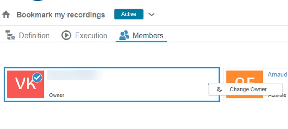The height and width of the screenshot is (129, 288).
Task: Select the Members tab label
Action: tap(148, 35)
